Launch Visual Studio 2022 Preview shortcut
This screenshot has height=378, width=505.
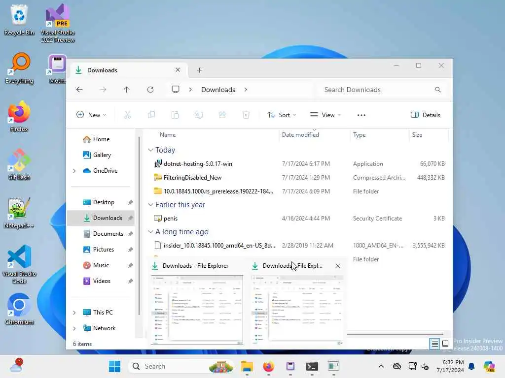58,23
